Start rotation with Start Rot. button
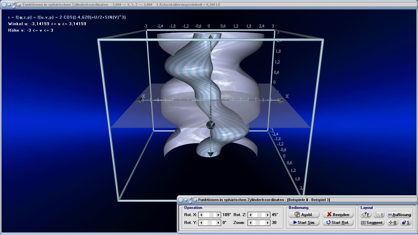This screenshot has height=235, width=418. pos(338,222)
